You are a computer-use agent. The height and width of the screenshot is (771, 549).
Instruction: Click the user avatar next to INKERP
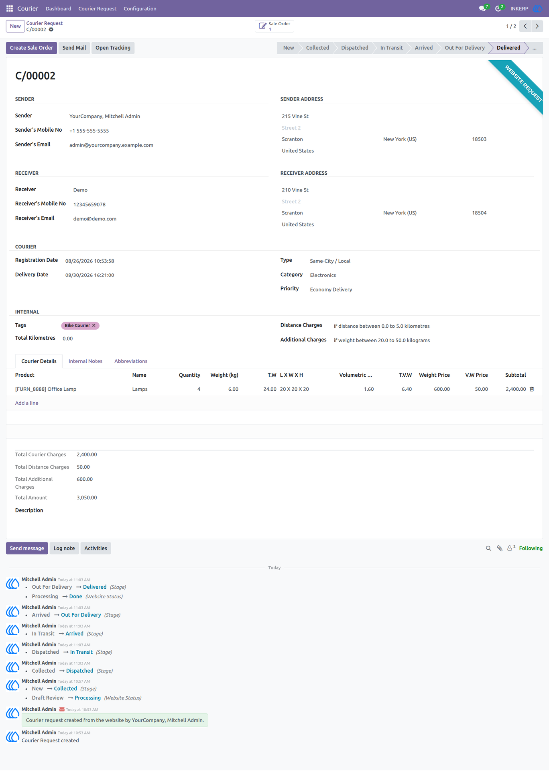pos(538,8)
